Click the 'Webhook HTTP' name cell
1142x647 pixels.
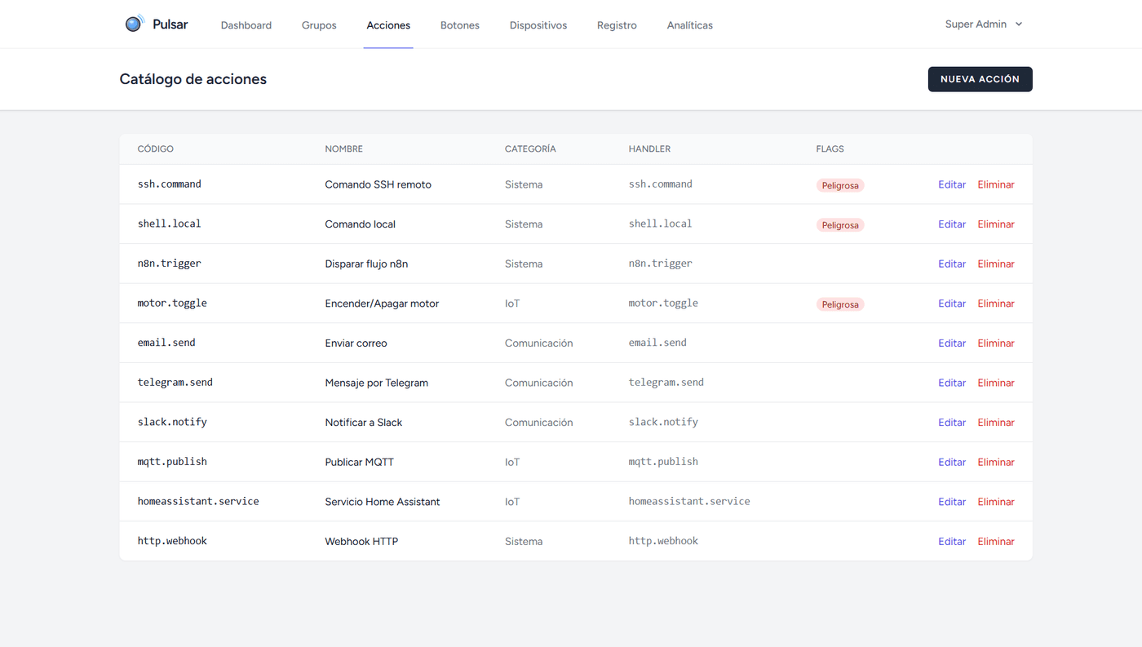point(361,542)
